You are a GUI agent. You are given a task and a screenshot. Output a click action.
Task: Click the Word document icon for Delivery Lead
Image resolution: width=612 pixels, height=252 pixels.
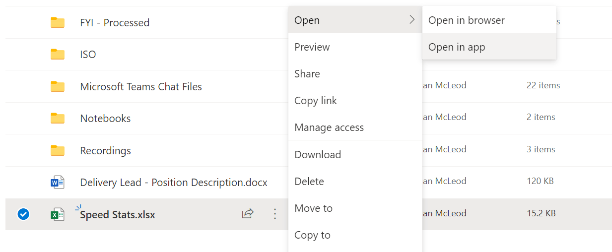[58, 183]
